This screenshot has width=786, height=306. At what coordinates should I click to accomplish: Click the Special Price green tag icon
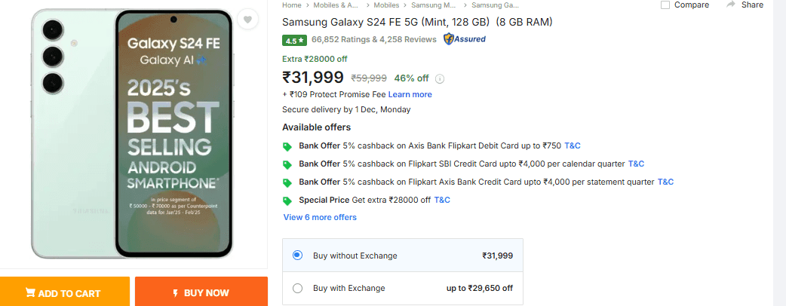point(287,200)
